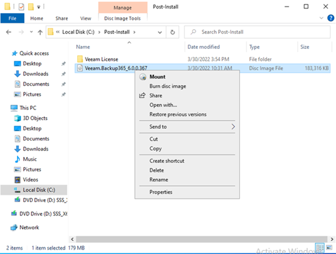The height and width of the screenshot is (254, 336).
Task: Switch to large icons view in status bar
Action: pyautogui.click(x=329, y=248)
